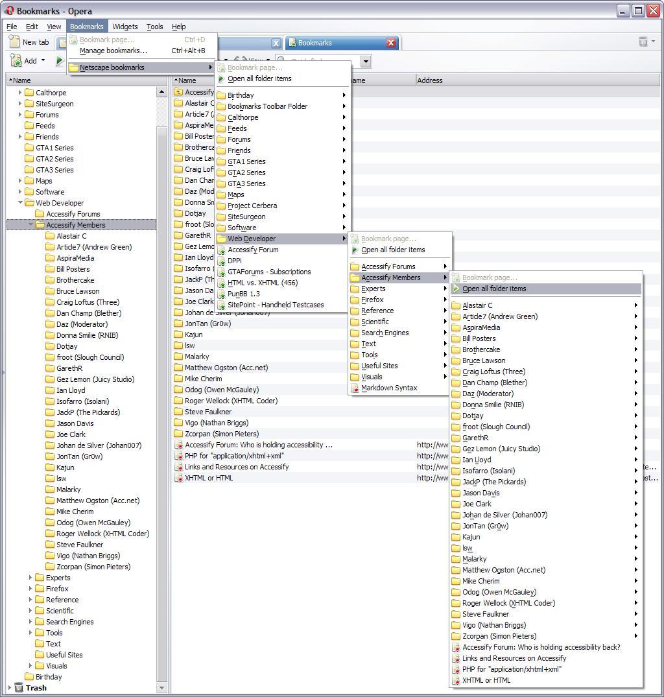The image size is (664, 697).
Task: Open the Markdown Syntax bookmark icon
Action: tap(355, 388)
